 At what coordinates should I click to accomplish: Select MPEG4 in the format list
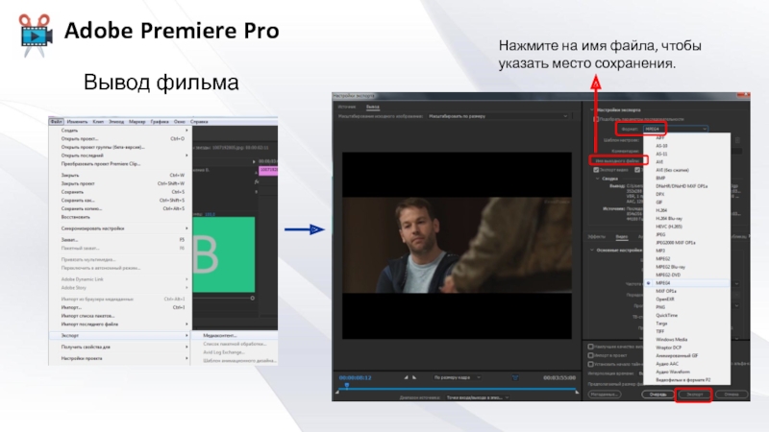point(686,283)
